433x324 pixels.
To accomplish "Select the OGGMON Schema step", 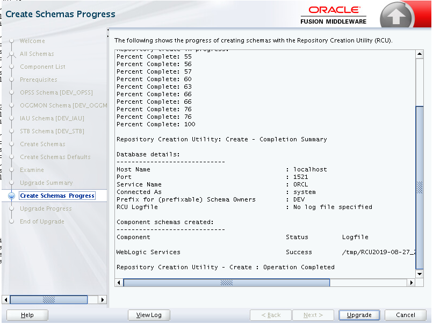I will pyautogui.click(x=63, y=105).
